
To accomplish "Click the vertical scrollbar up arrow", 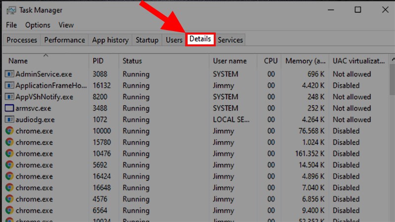I will click(393, 59).
